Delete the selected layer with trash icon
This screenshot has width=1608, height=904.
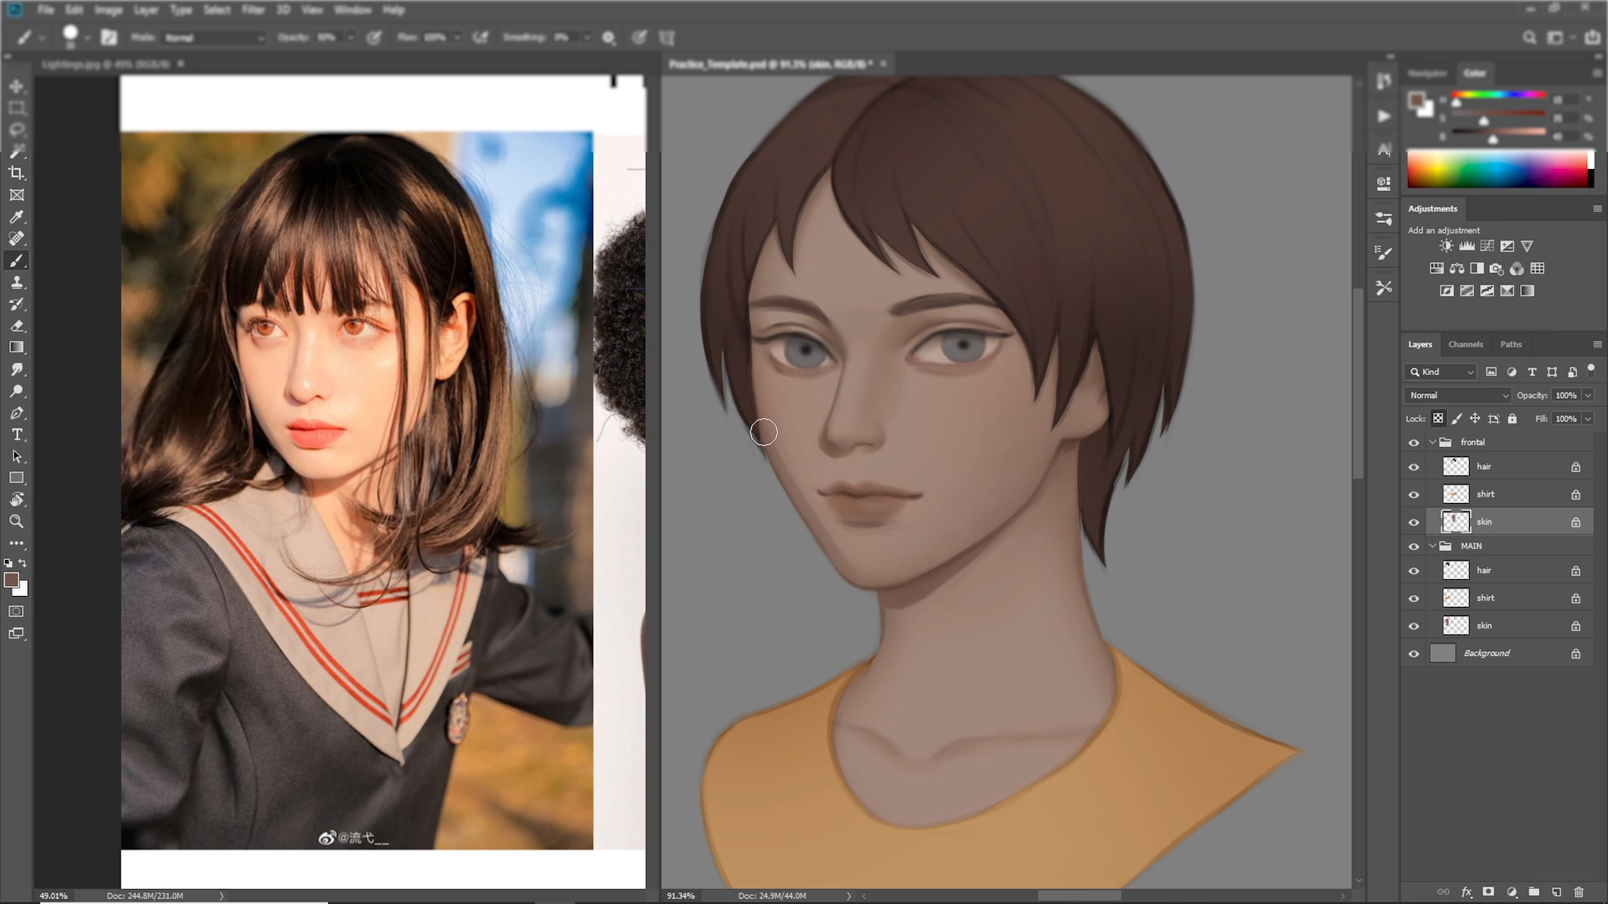tap(1579, 892)
